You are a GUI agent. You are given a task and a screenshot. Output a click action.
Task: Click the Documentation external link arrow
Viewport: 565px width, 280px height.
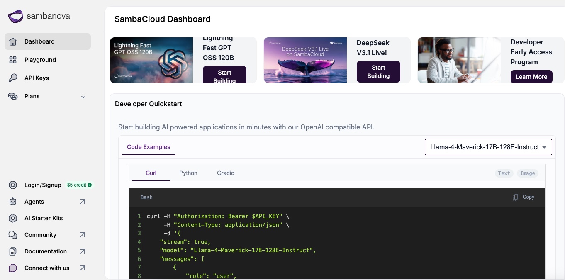82,251
